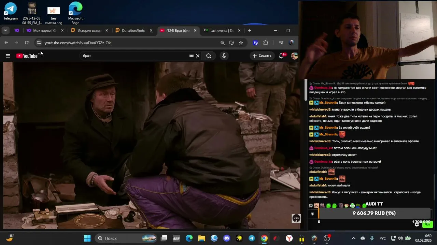Open Telegram from the taskbar
Screen dimensions: 437x245
click(x=252, y=238)
